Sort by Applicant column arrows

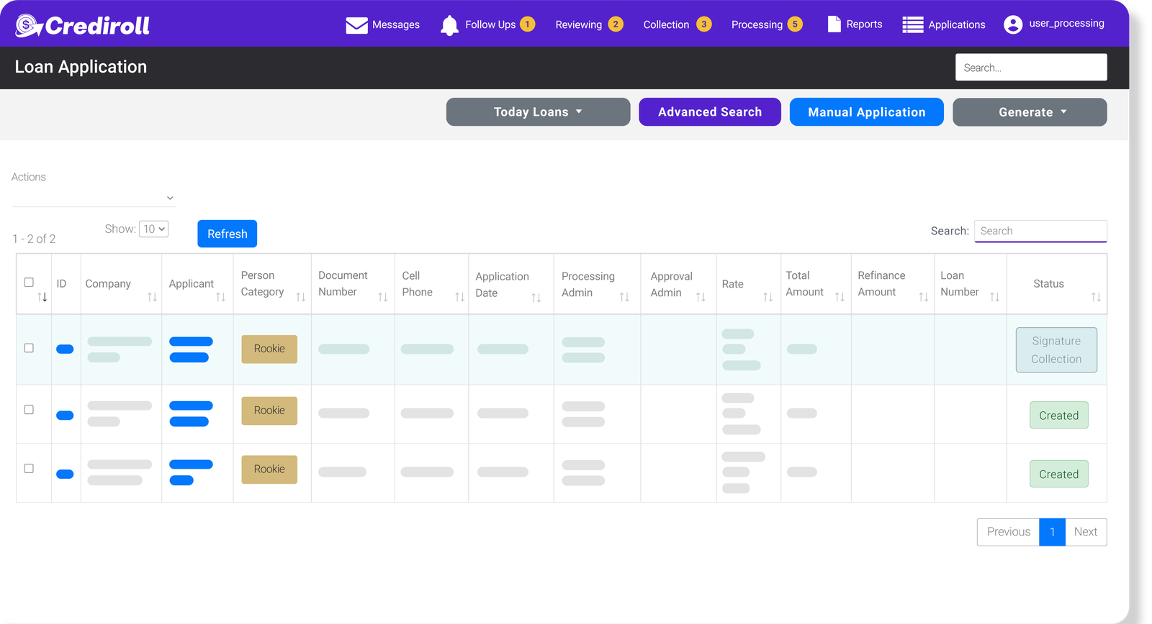point(220,297)
